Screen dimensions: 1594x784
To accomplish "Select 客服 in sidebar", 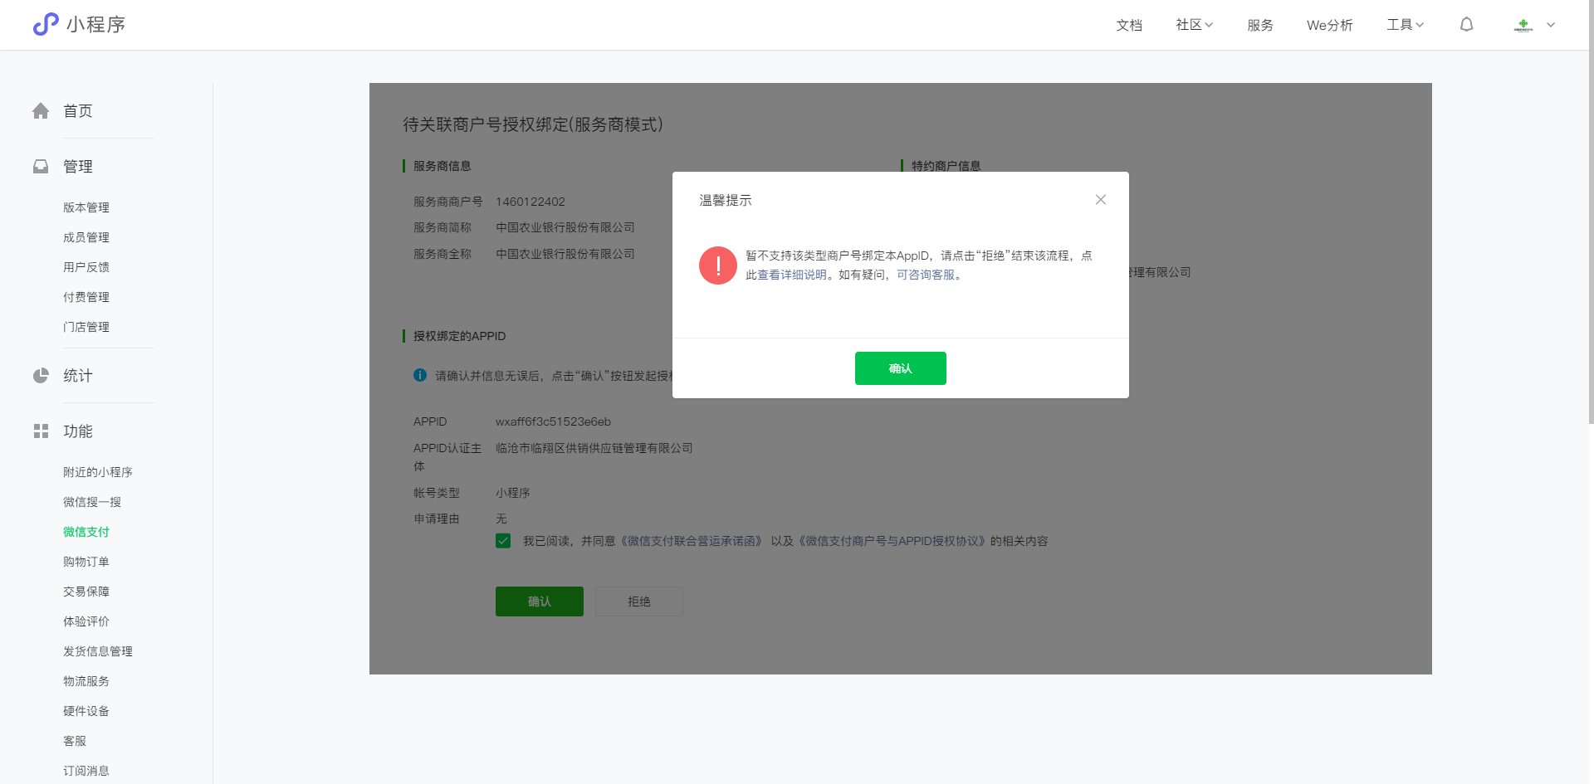I will click(75, 741).
